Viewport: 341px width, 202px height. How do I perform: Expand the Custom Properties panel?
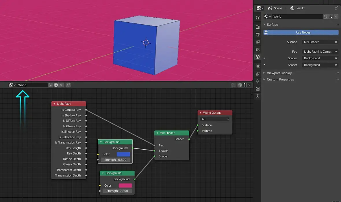pos(280,79)
